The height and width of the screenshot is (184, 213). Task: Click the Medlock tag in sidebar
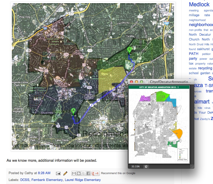tap(199, 5)
